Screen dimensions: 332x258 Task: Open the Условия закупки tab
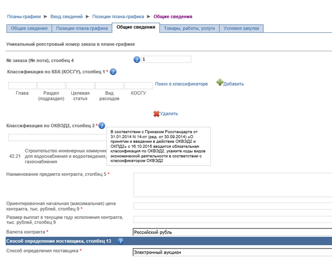(241, 28)
